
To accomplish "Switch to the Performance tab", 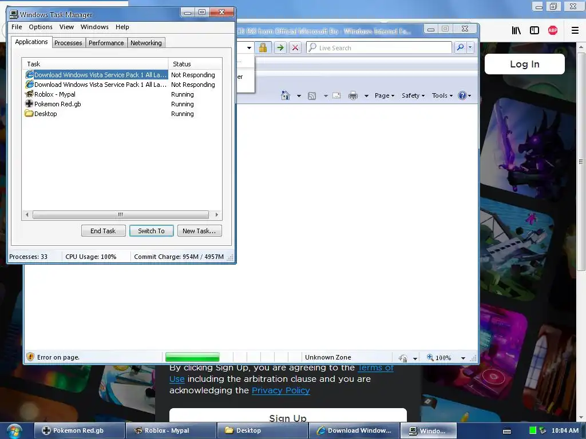I will pyautogui.click(x=106, y=43).
